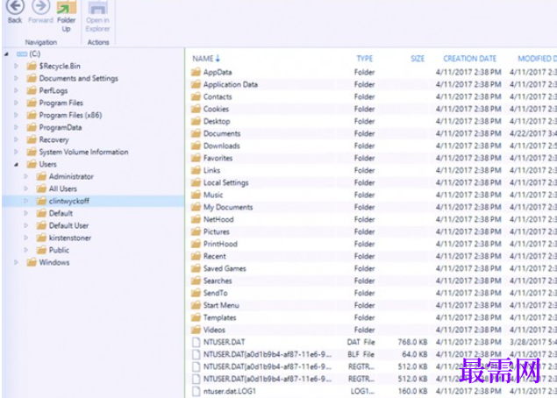
Task: Sort by CREATION DATE column header
Action: pos(469,59)
